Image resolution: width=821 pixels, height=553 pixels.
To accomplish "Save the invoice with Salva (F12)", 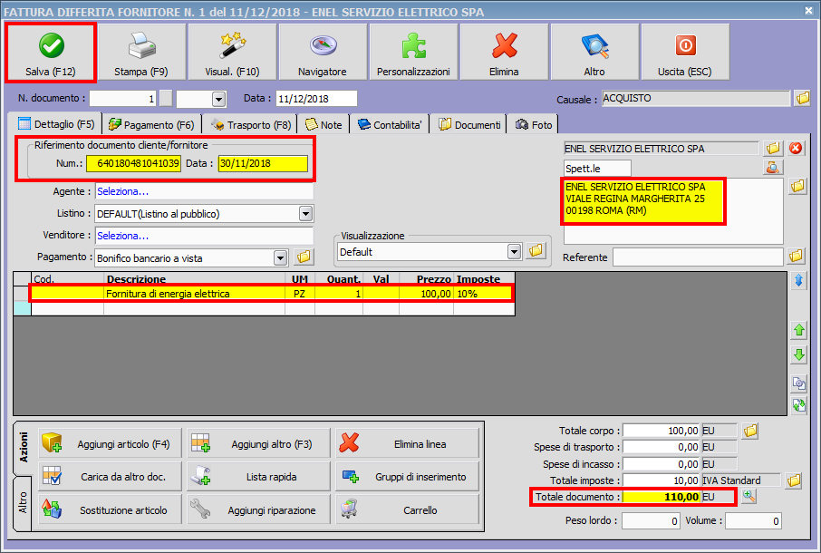I will [51, 53].
